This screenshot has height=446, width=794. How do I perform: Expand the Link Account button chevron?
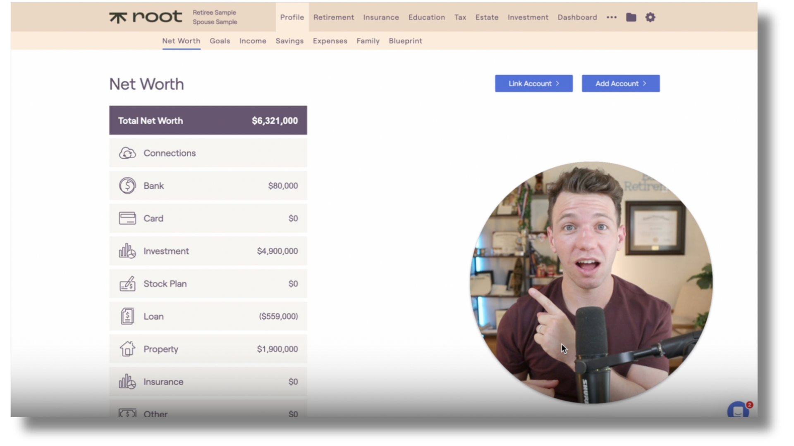point(557,83)
